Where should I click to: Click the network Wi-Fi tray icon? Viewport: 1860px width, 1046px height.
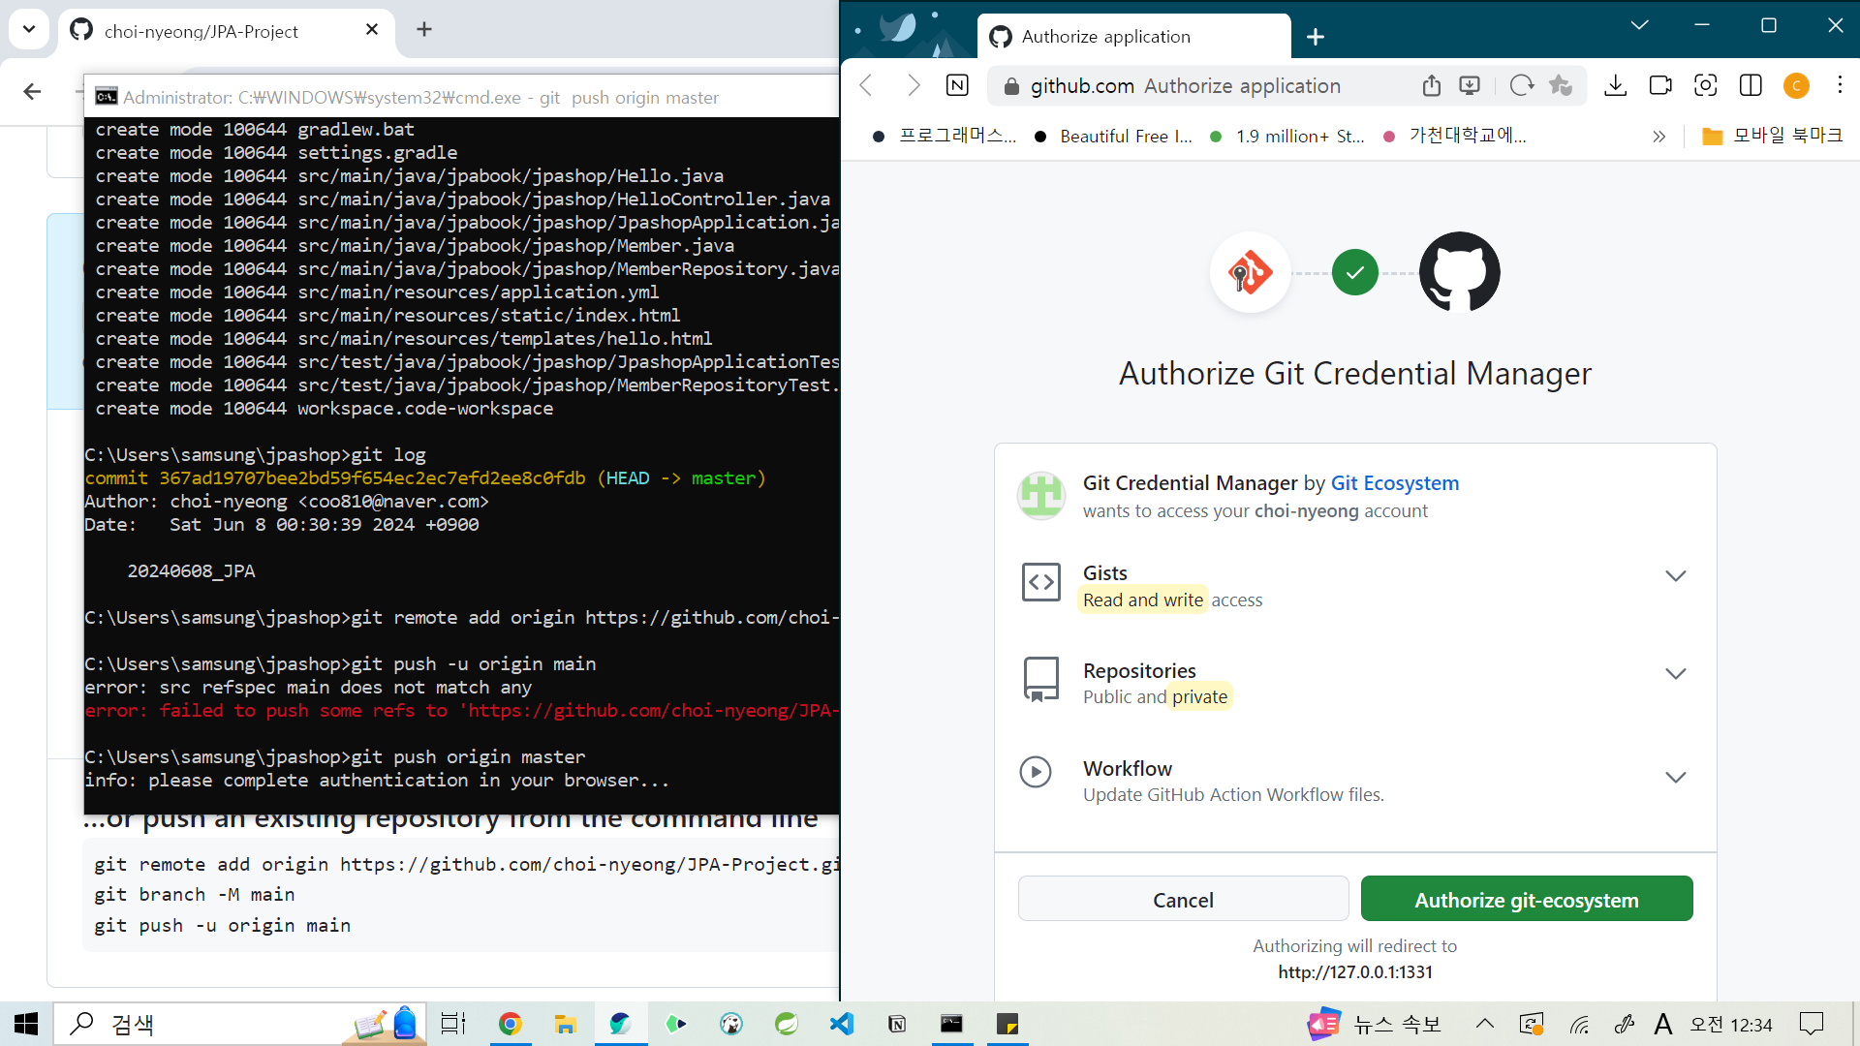pos(1580,1024)
